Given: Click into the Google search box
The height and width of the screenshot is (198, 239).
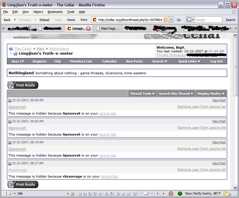Looking at the screenshot, I should tap(208, 20).
